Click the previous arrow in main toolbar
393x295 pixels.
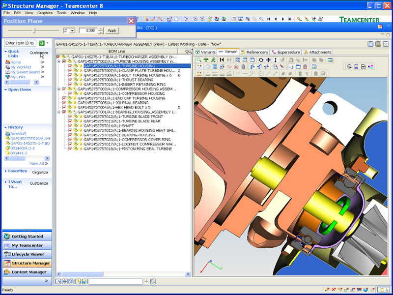point(276,19)
